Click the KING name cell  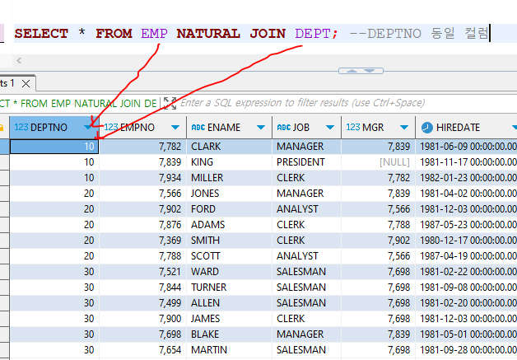click(229, 162)
